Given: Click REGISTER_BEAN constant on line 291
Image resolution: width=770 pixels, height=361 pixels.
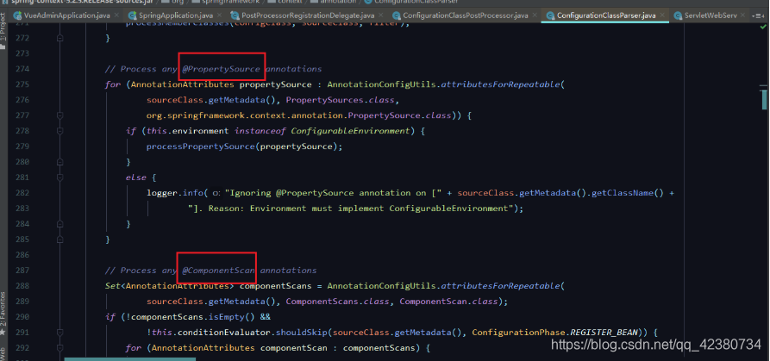Looking at the screenshot, I should (x=604, y=332).
